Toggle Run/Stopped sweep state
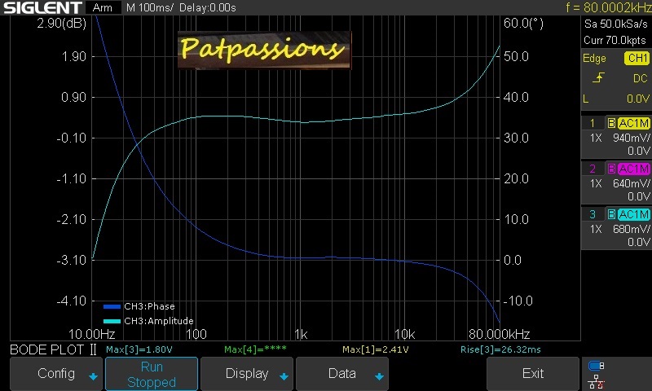This screenshot has height=391, width=652. 152,374
